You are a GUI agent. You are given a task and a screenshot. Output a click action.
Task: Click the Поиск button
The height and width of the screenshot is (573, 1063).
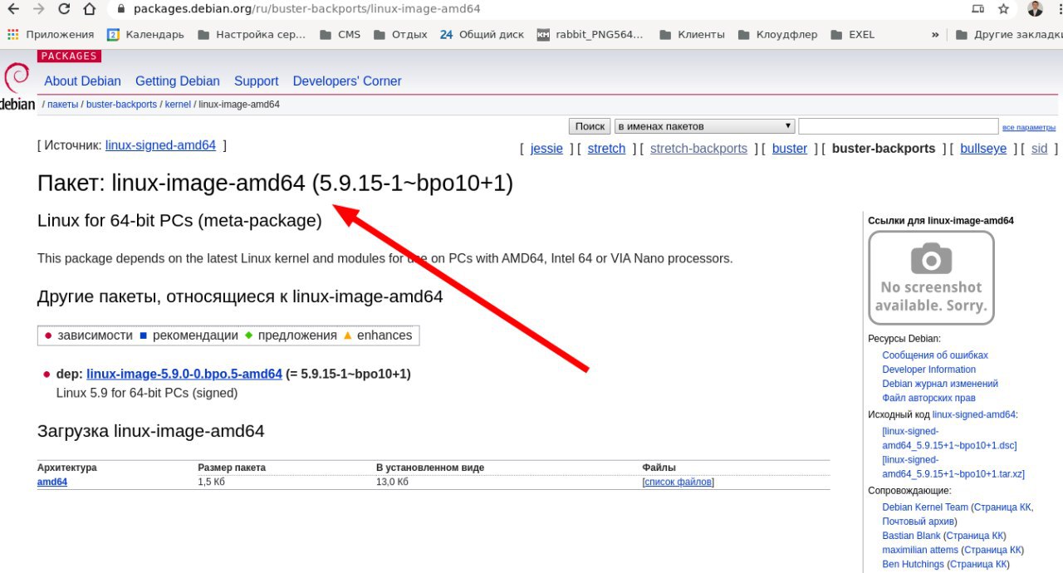click(x=590, y=126)
